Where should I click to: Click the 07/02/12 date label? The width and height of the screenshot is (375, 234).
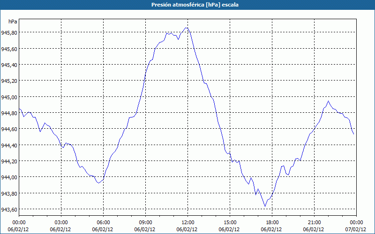(356, 229)
